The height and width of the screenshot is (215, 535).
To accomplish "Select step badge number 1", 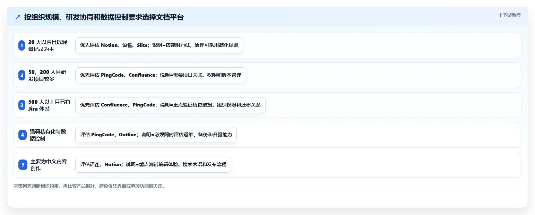I will pos(22,45).
